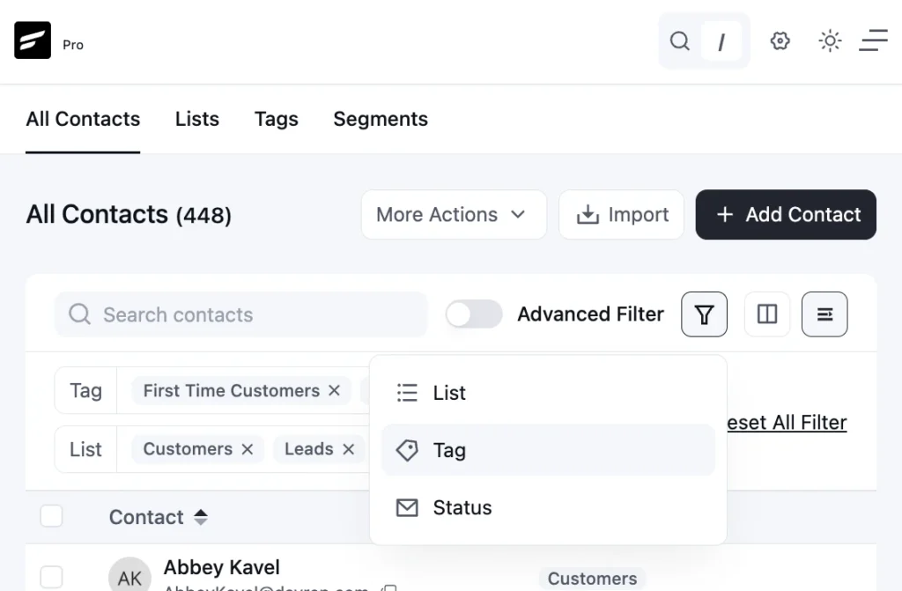
Task: Toggle the Advanced Filter switch
Action: (473, 314)
